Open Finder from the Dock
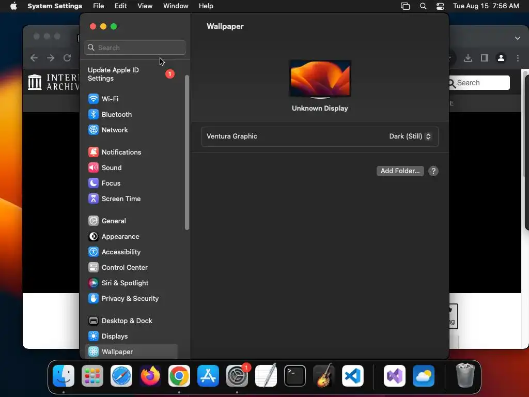529x397 pixels. click(x=64, y=376)
